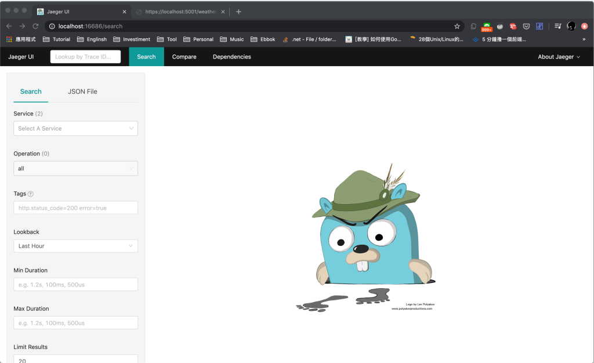Image resolution: width=594 pixels, height=363 pixels.
Task: Open the browser profile avatar
Action: click(571, 26)
